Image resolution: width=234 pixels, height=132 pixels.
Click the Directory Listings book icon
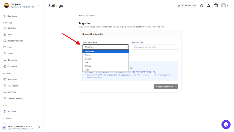coord(5,41)
